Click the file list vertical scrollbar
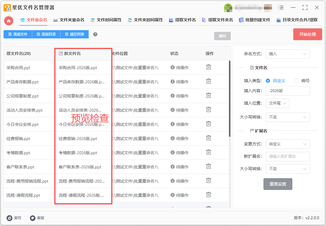The width and height of the screenshot is (326, 226). (x=230, y=99)
